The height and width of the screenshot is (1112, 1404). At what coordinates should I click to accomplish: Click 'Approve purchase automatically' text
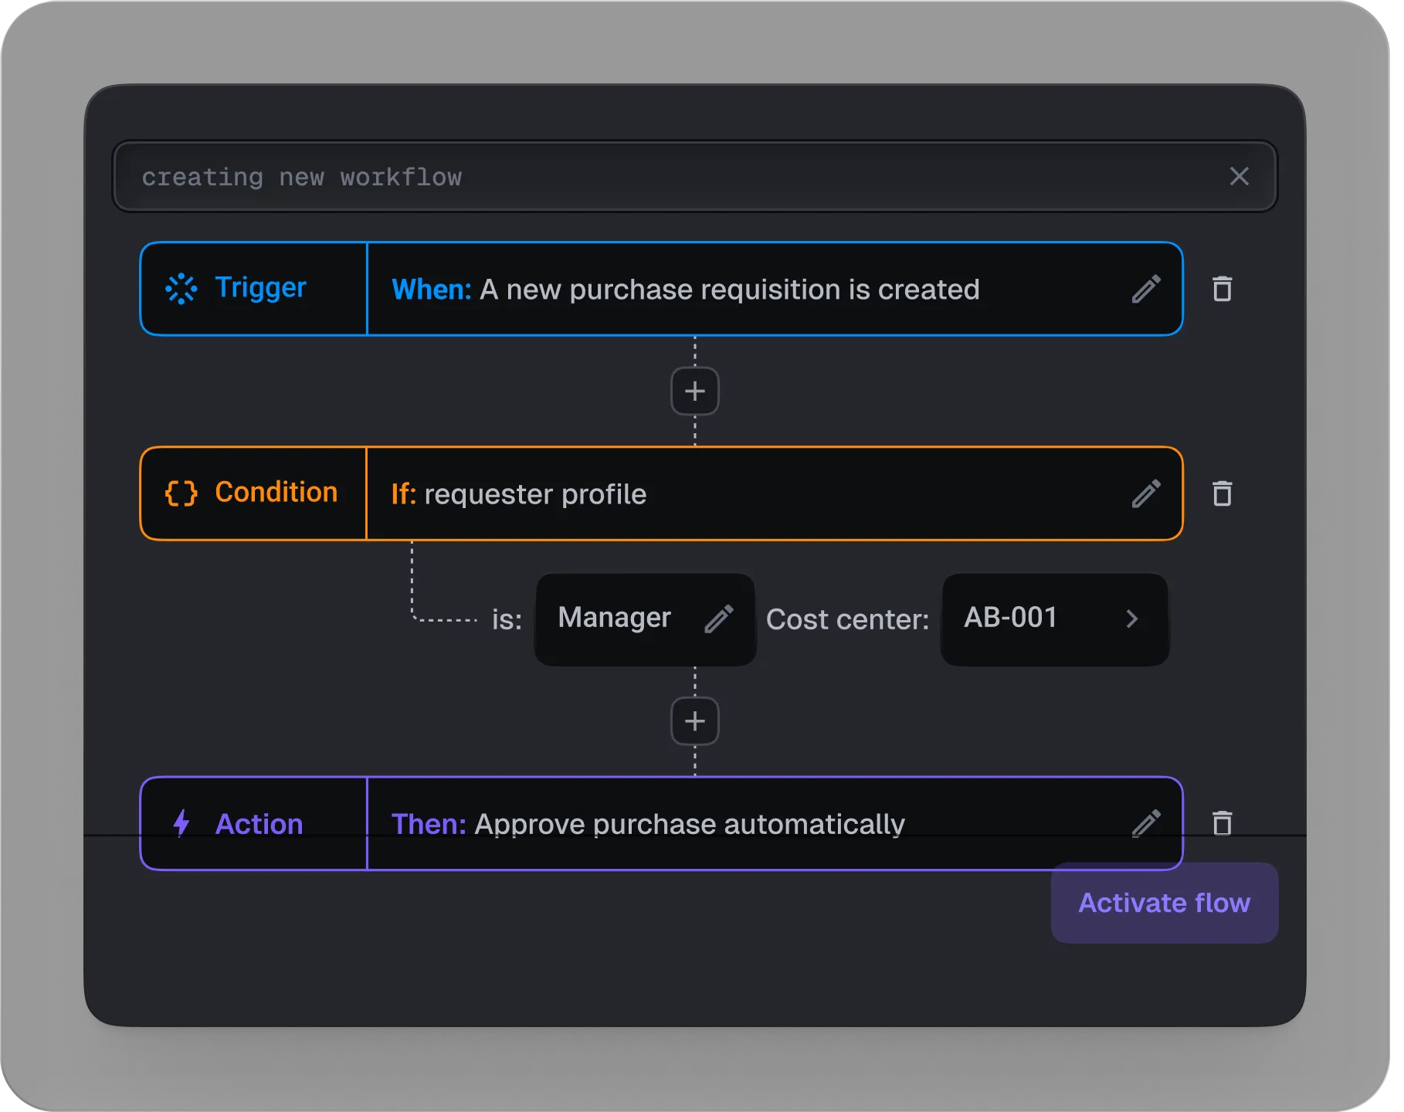click(690, 824)
